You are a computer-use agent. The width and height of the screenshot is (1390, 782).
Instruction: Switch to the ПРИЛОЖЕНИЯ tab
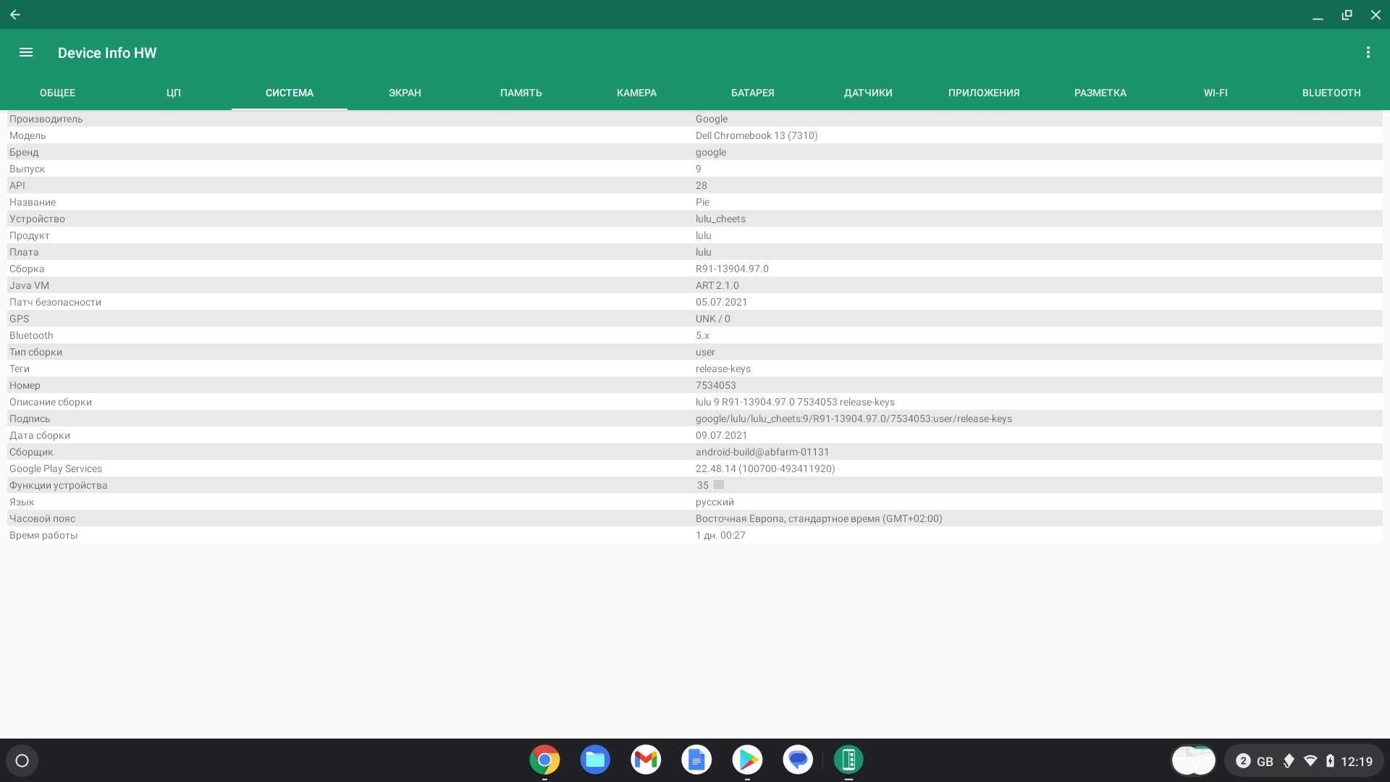(x=984, y=93)
